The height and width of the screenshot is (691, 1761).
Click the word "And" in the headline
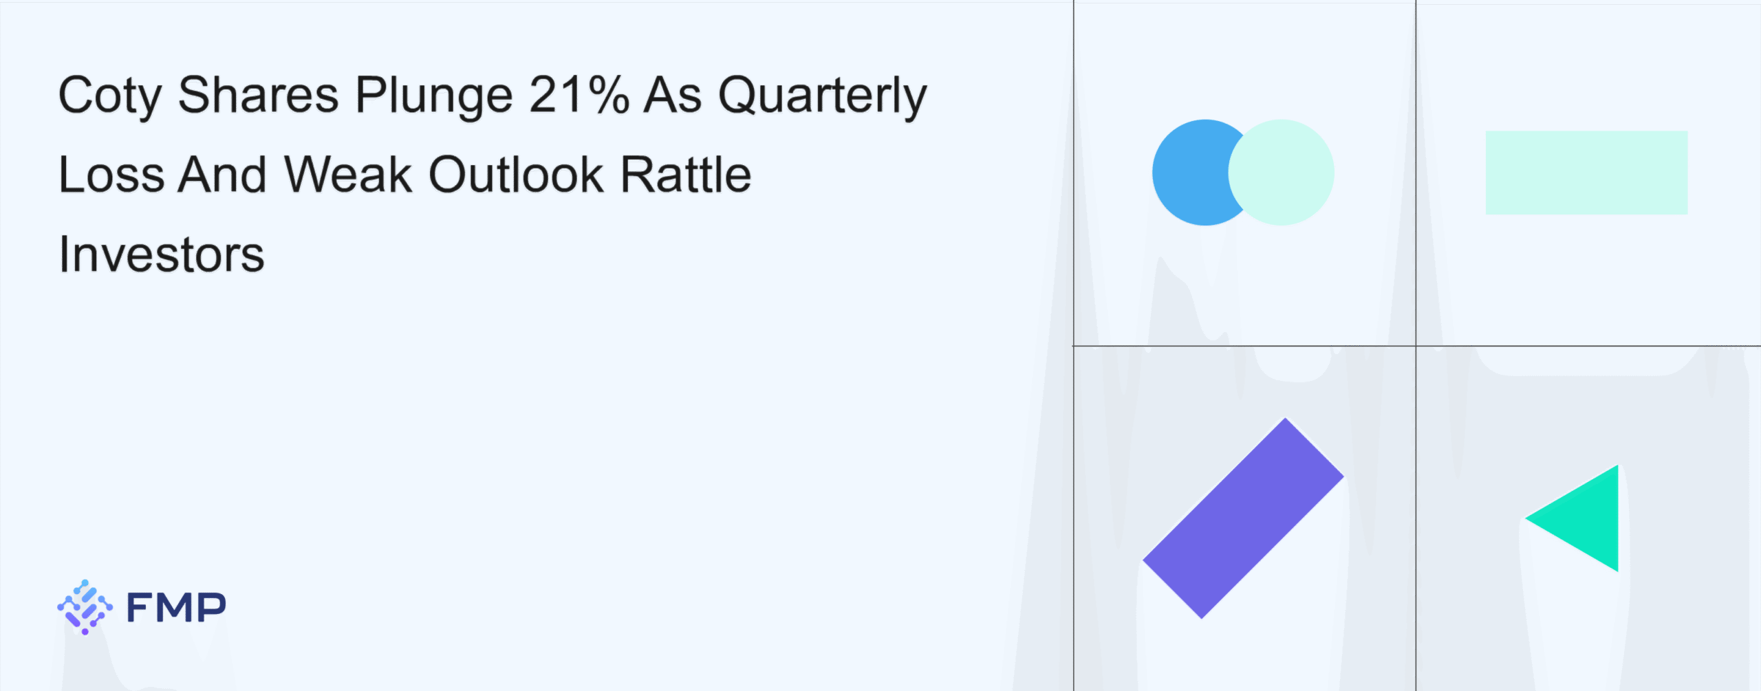pos(223,175)
